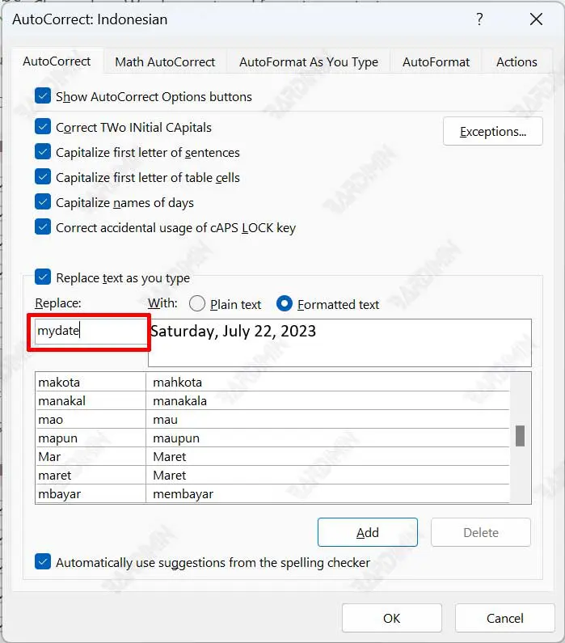Select the lowercase maret entry
This screenshot has width=565, height=643.
click(x=272, y=476)
